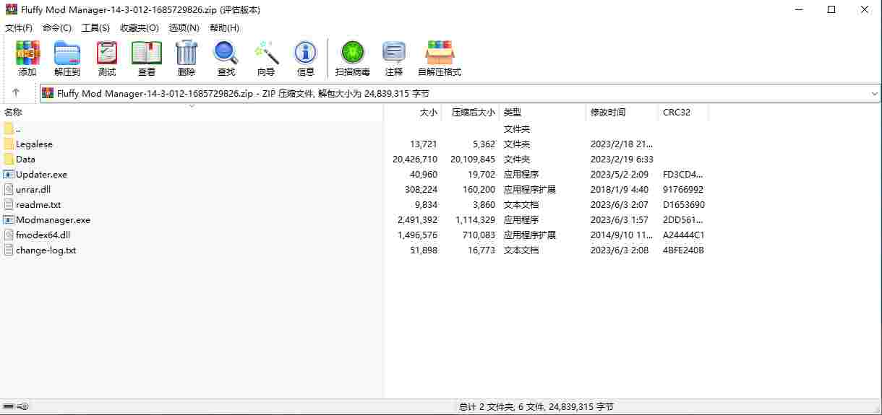The height and width of the screenshot is (415, 882).
Task: Select the readme.txt file icon
Action: [x=9, y=205]
